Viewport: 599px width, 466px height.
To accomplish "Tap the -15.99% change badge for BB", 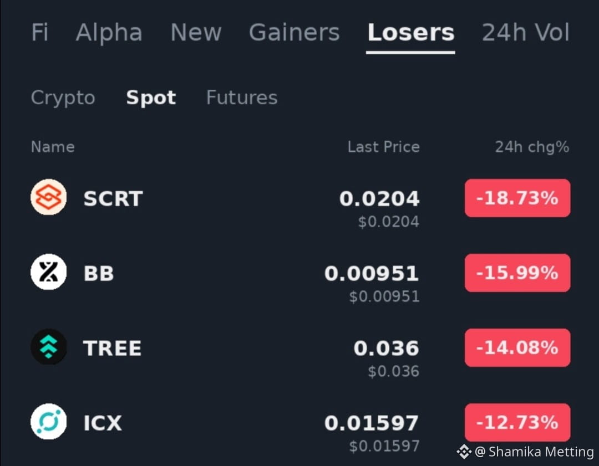I will pyautogui.click(x=517, y=273).
